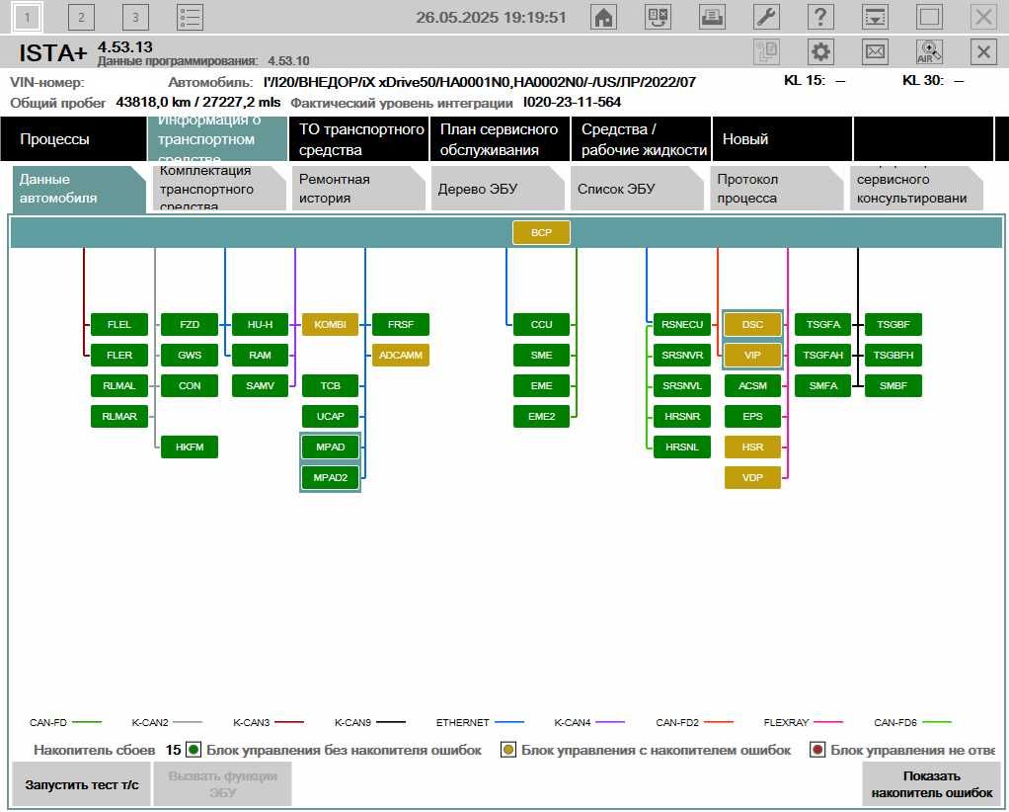Open the envelope feedback icon
The image size is (1009, 812).
875,51
